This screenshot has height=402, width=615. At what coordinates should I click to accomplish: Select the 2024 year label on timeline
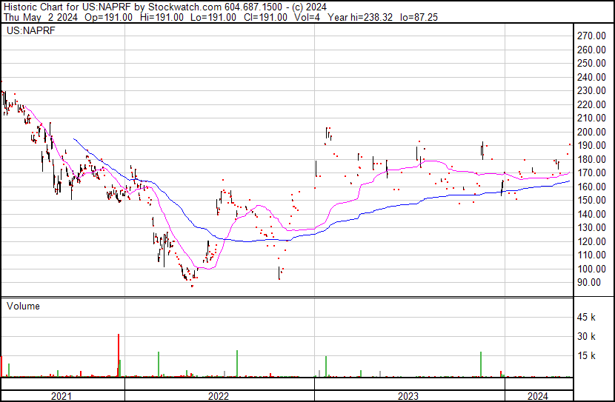click(x=538, y=396)
